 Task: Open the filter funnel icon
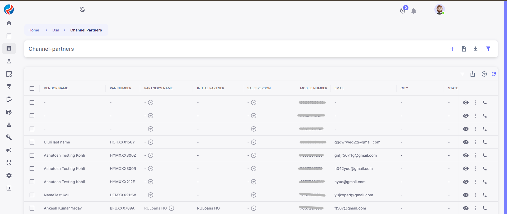pos(488,49)
